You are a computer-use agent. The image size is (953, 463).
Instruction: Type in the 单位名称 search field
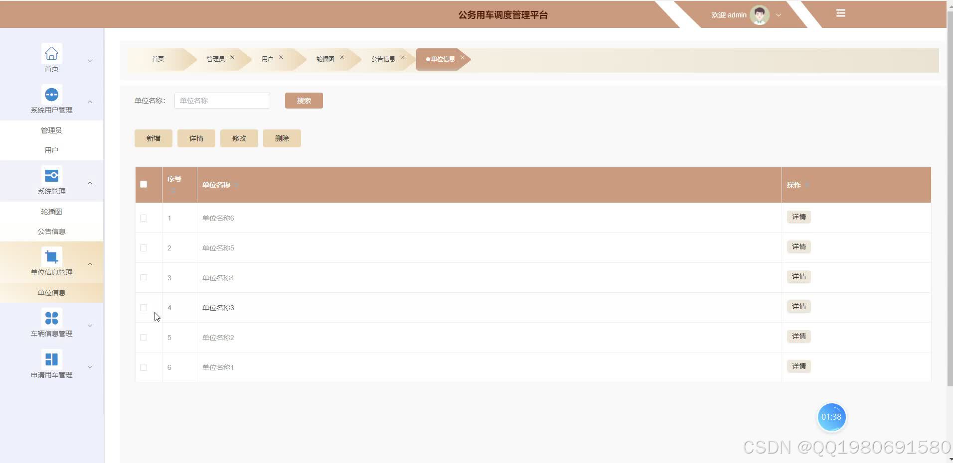(222, 100)
